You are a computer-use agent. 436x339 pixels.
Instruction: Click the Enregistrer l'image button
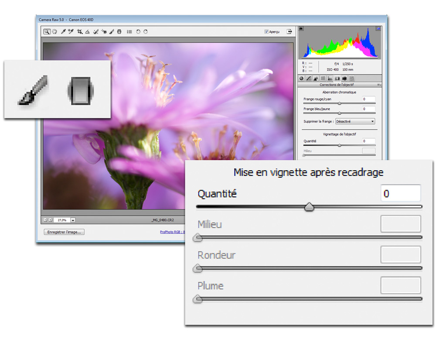click(64, 232)
